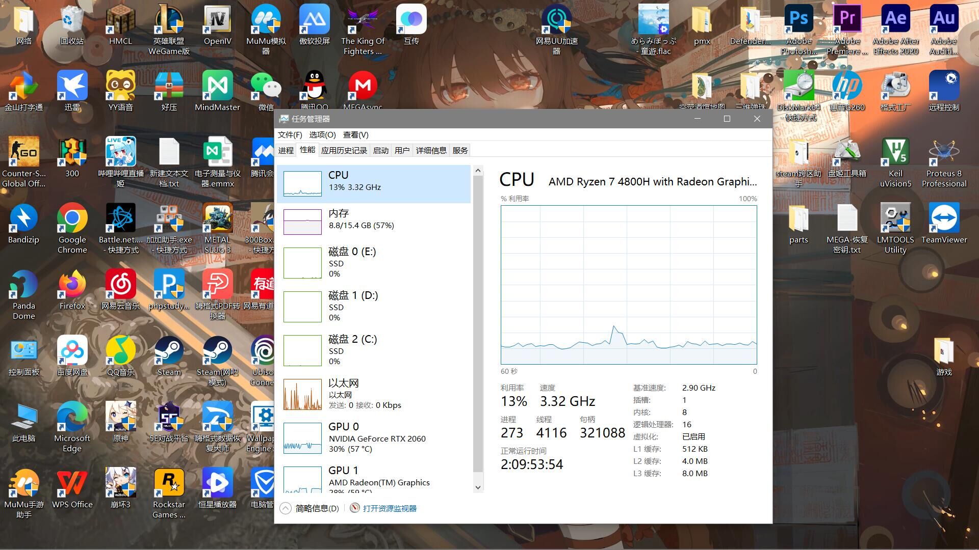Screen dimensions: 979x550
Task: Open the 选项(O) menu in Task Manager
Action: 322,134
